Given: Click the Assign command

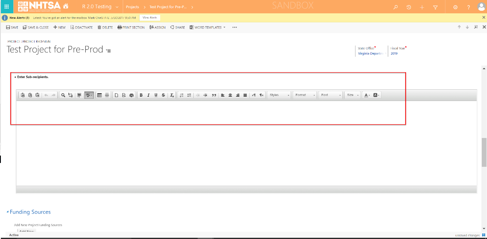Looking at the screenshot, I should point(157,27).
